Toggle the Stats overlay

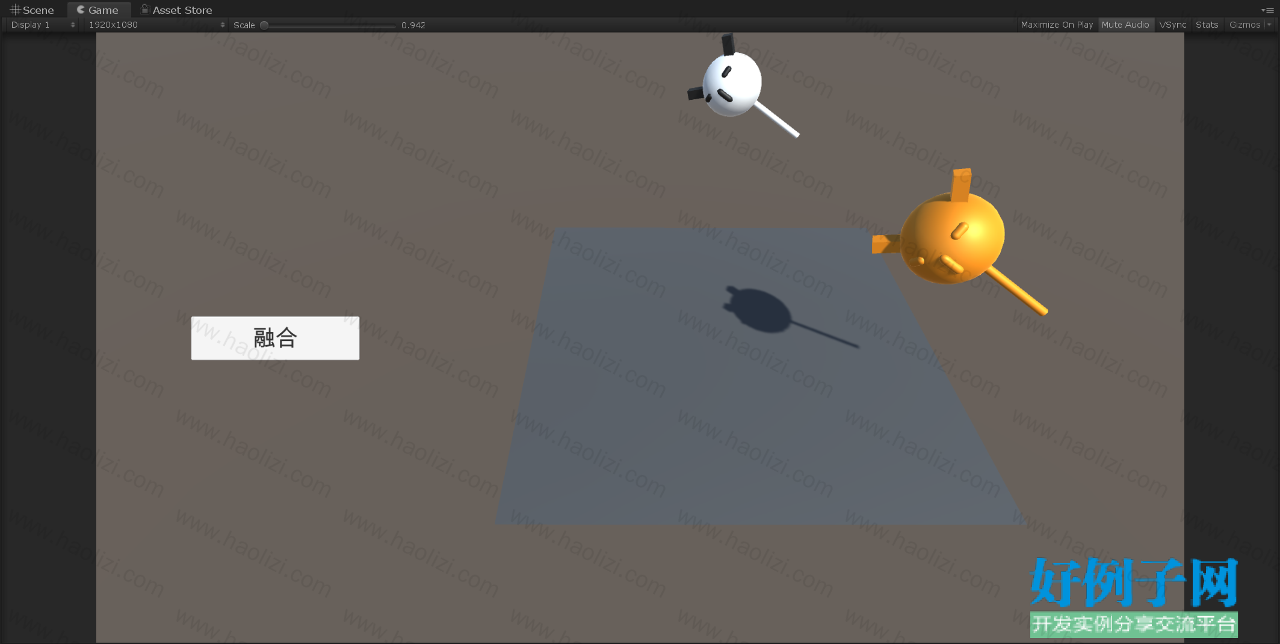click(x=1207, y=25)
